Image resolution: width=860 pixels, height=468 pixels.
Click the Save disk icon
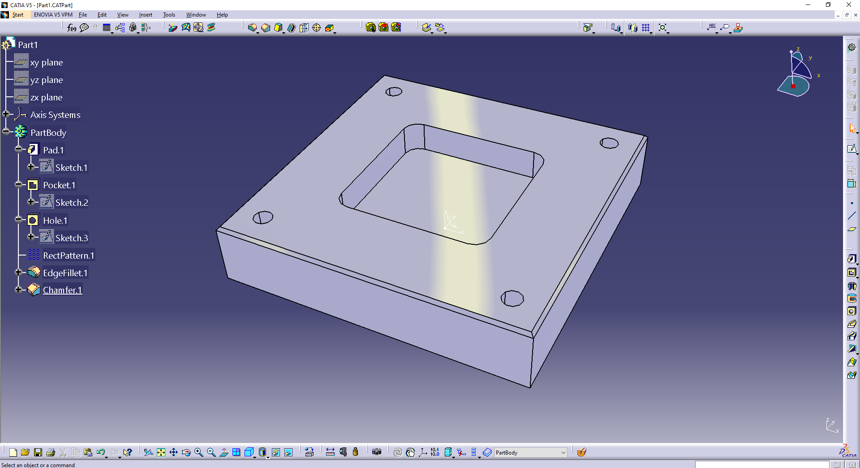pos(38,452)
